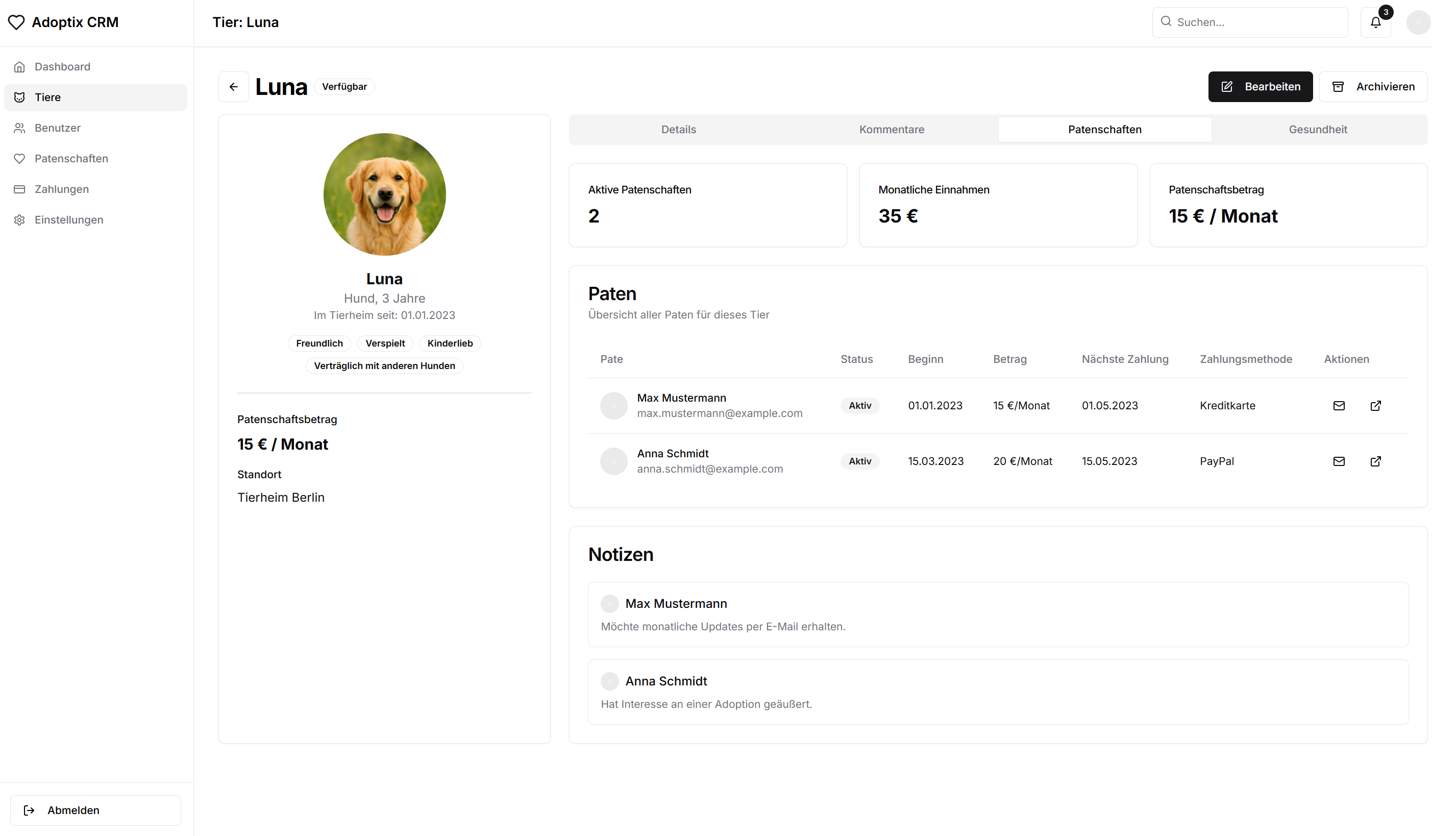Open Anna Schmidt's external link icon

(x=1376, y=461)
